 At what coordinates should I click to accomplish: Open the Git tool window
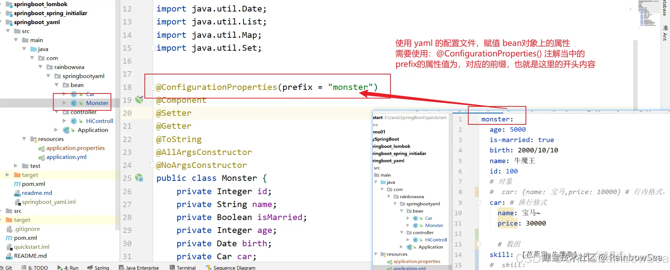(x=6, y=267)
